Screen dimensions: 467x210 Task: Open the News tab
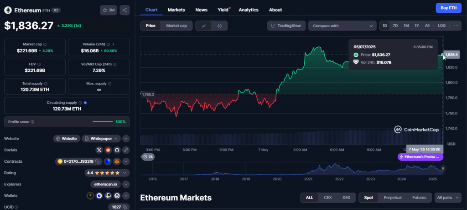[x=201, y=10]
